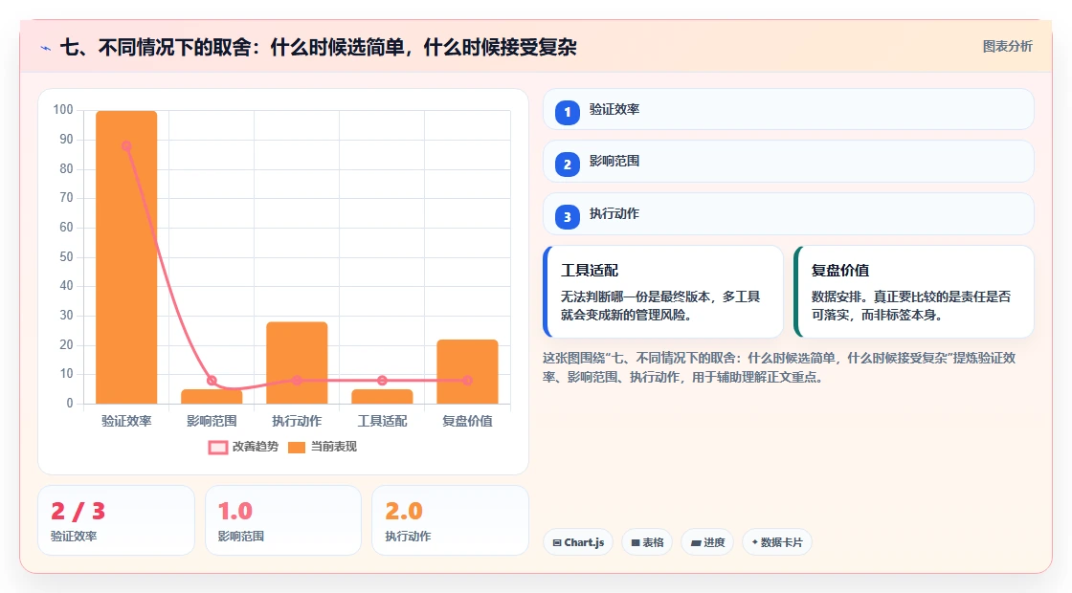Click the 复盘价值 orange bar
This screenshot has height=593, width=1072.
tap(468, 372)
